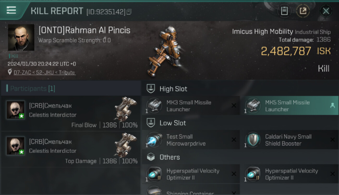Image resolution: width=339 pixels, height=195 pixels.
Task: Copy the kill report ID
Action: point(129,12)
